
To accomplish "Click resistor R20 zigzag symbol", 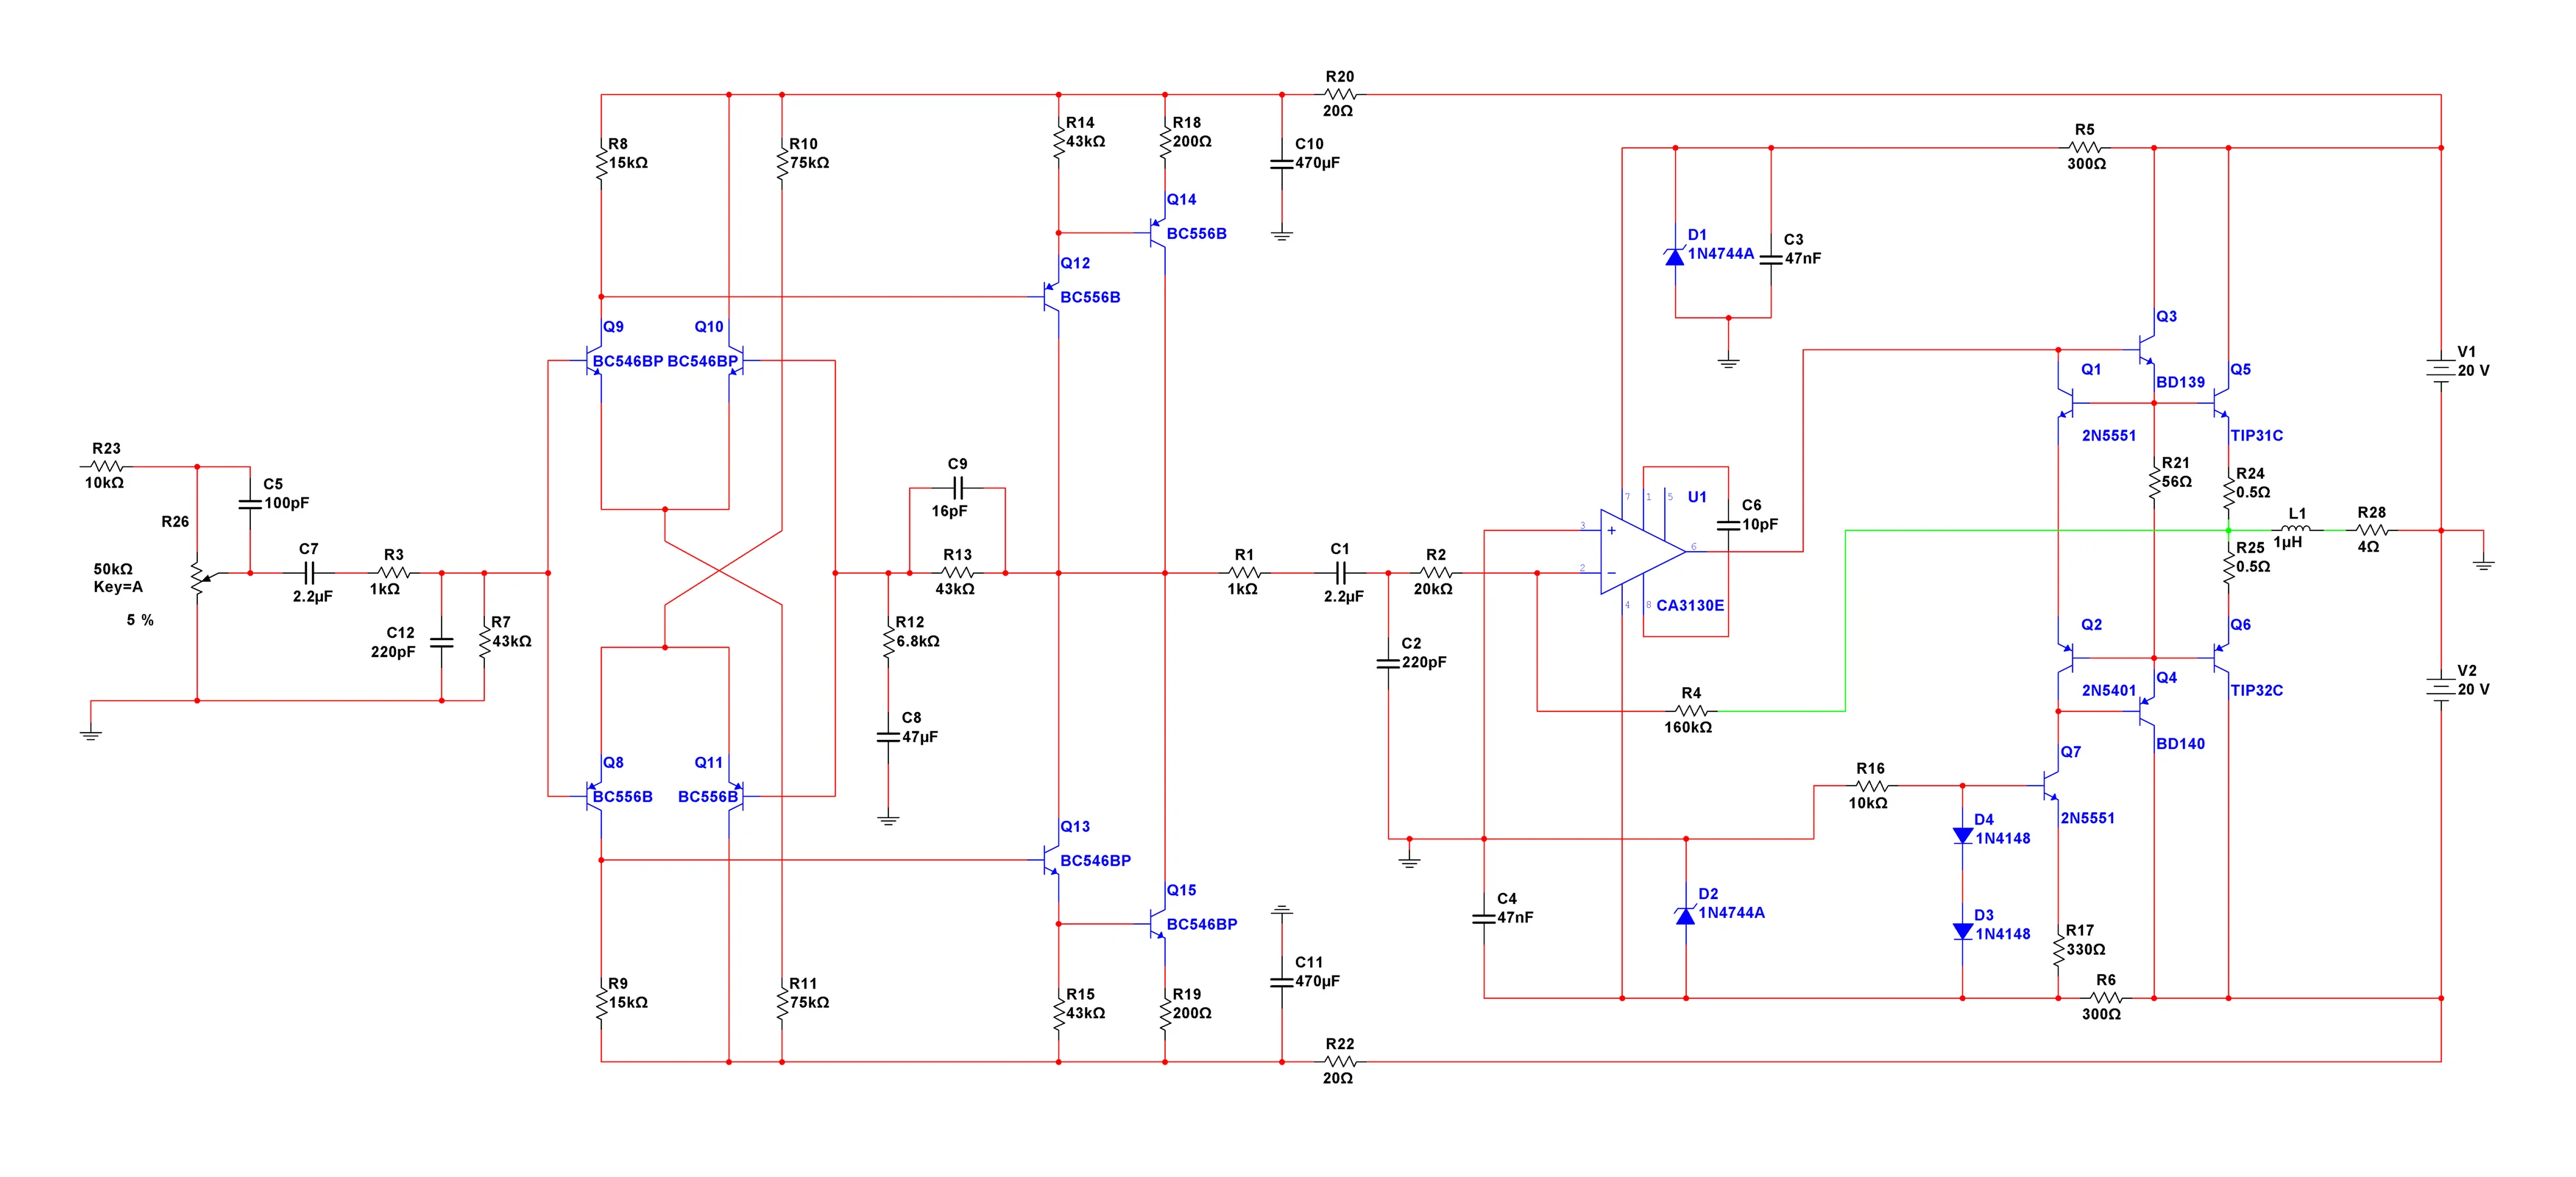I will [x=1339, y=95].
